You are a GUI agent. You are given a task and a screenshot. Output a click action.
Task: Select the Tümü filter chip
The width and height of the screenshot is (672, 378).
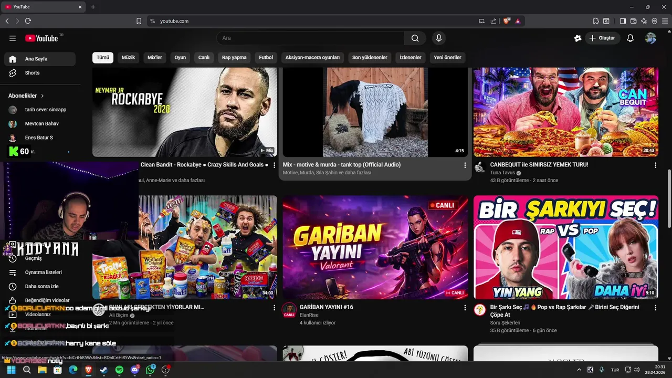coord(103,57)
